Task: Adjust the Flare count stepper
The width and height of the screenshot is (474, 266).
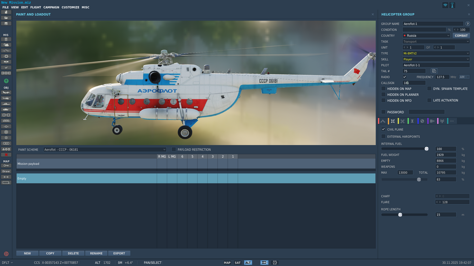Action: coord(452,202)
